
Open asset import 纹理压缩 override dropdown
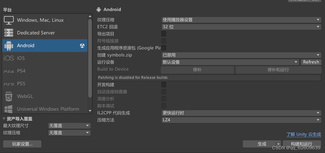coord(69,133)
